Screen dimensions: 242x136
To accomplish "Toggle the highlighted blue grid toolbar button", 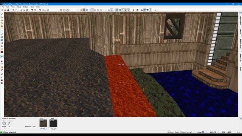I will click(84, 10).
